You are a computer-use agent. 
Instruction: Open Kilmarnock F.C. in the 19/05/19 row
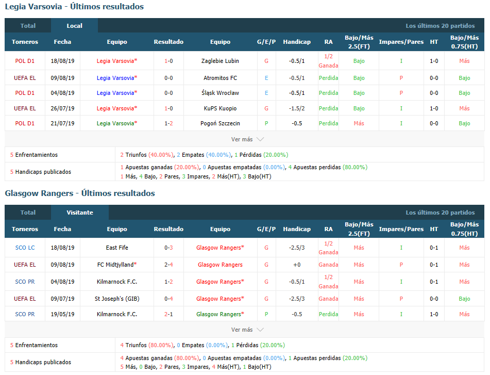(x=117, y=314)
